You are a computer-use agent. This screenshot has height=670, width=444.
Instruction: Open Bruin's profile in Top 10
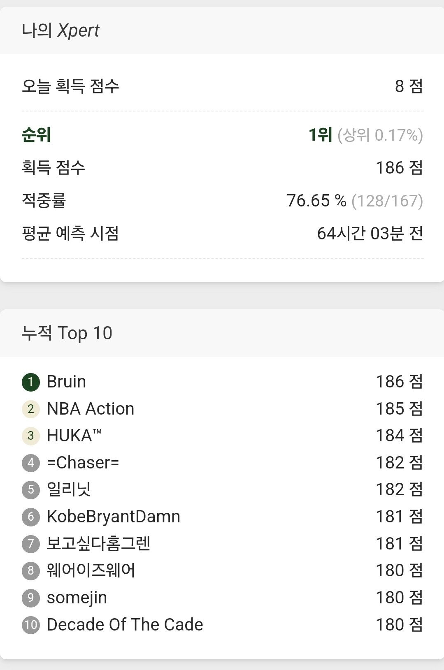(x=66, y=382)
